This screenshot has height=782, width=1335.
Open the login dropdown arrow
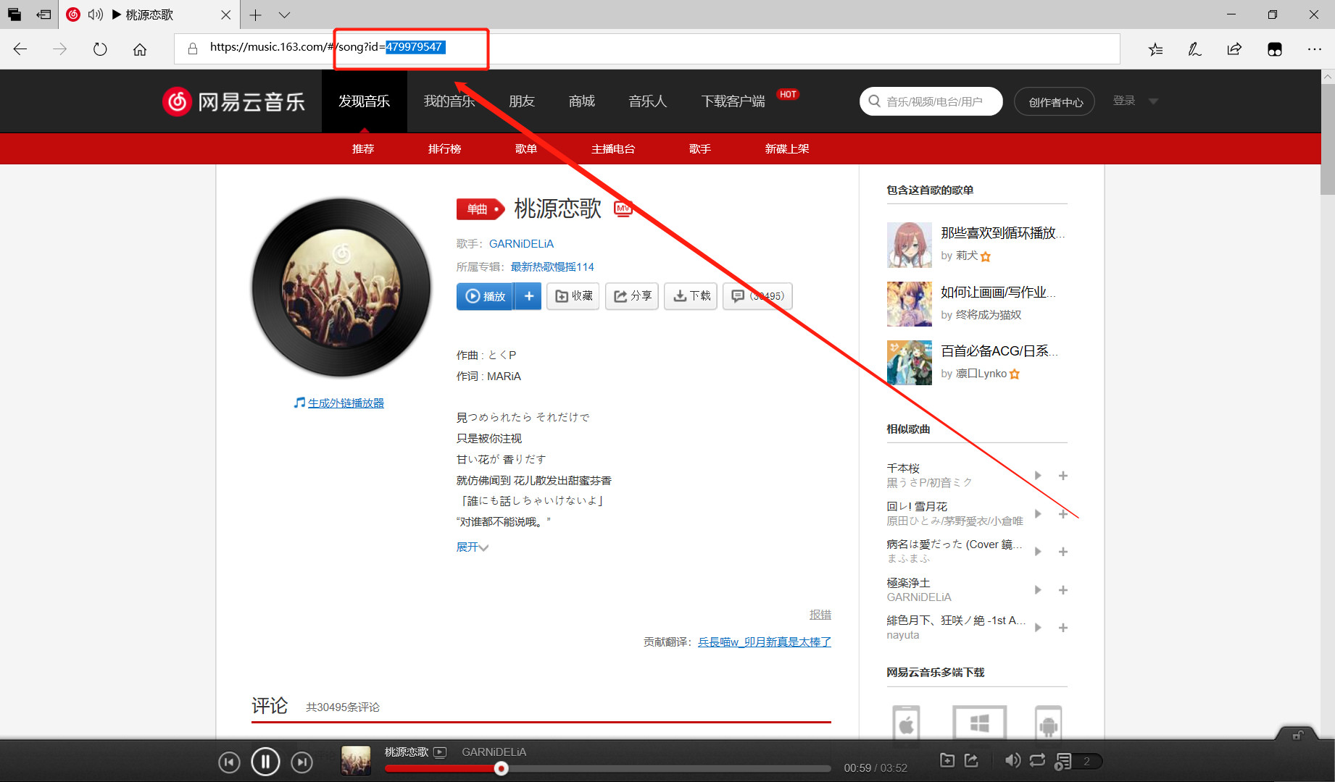point(1153,101)
